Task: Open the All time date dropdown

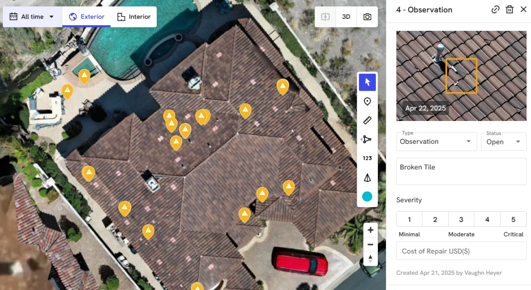Action: pos(32,17)
